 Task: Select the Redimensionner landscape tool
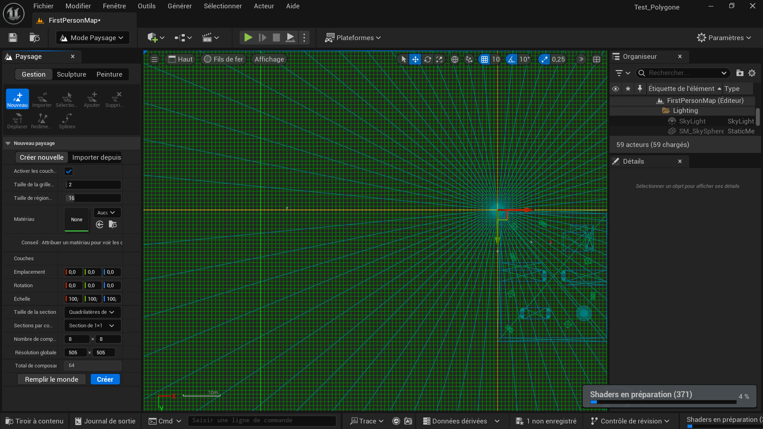[x=41, y=120]
